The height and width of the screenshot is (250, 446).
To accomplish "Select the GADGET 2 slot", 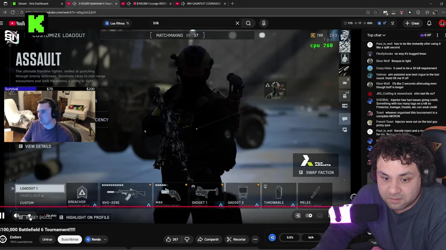I will tap(243, 195).
